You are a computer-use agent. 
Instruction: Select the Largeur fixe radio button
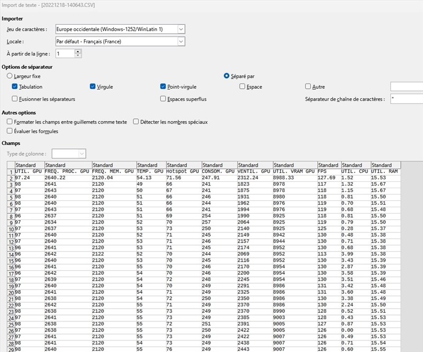pos(10,76)
